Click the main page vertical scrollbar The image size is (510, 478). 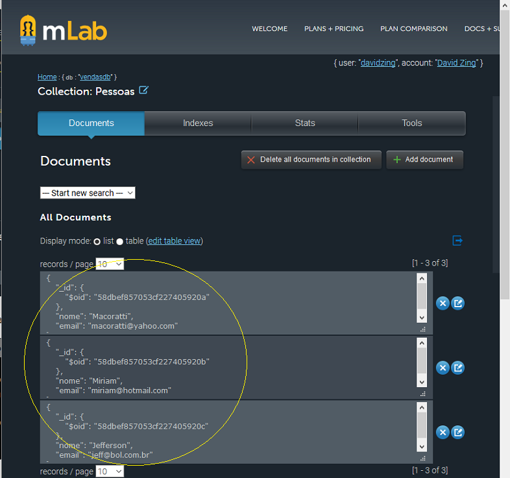(x=505, y=155)
